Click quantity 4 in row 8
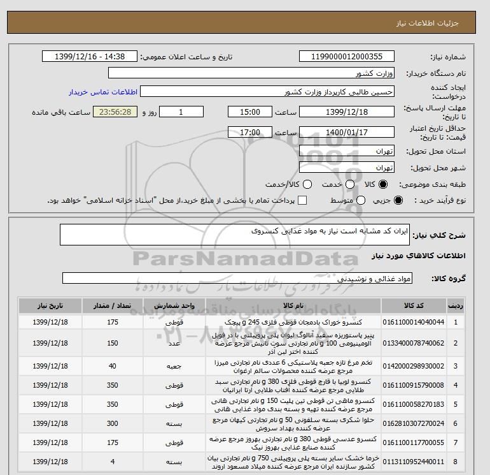 [x=113, y=462]
